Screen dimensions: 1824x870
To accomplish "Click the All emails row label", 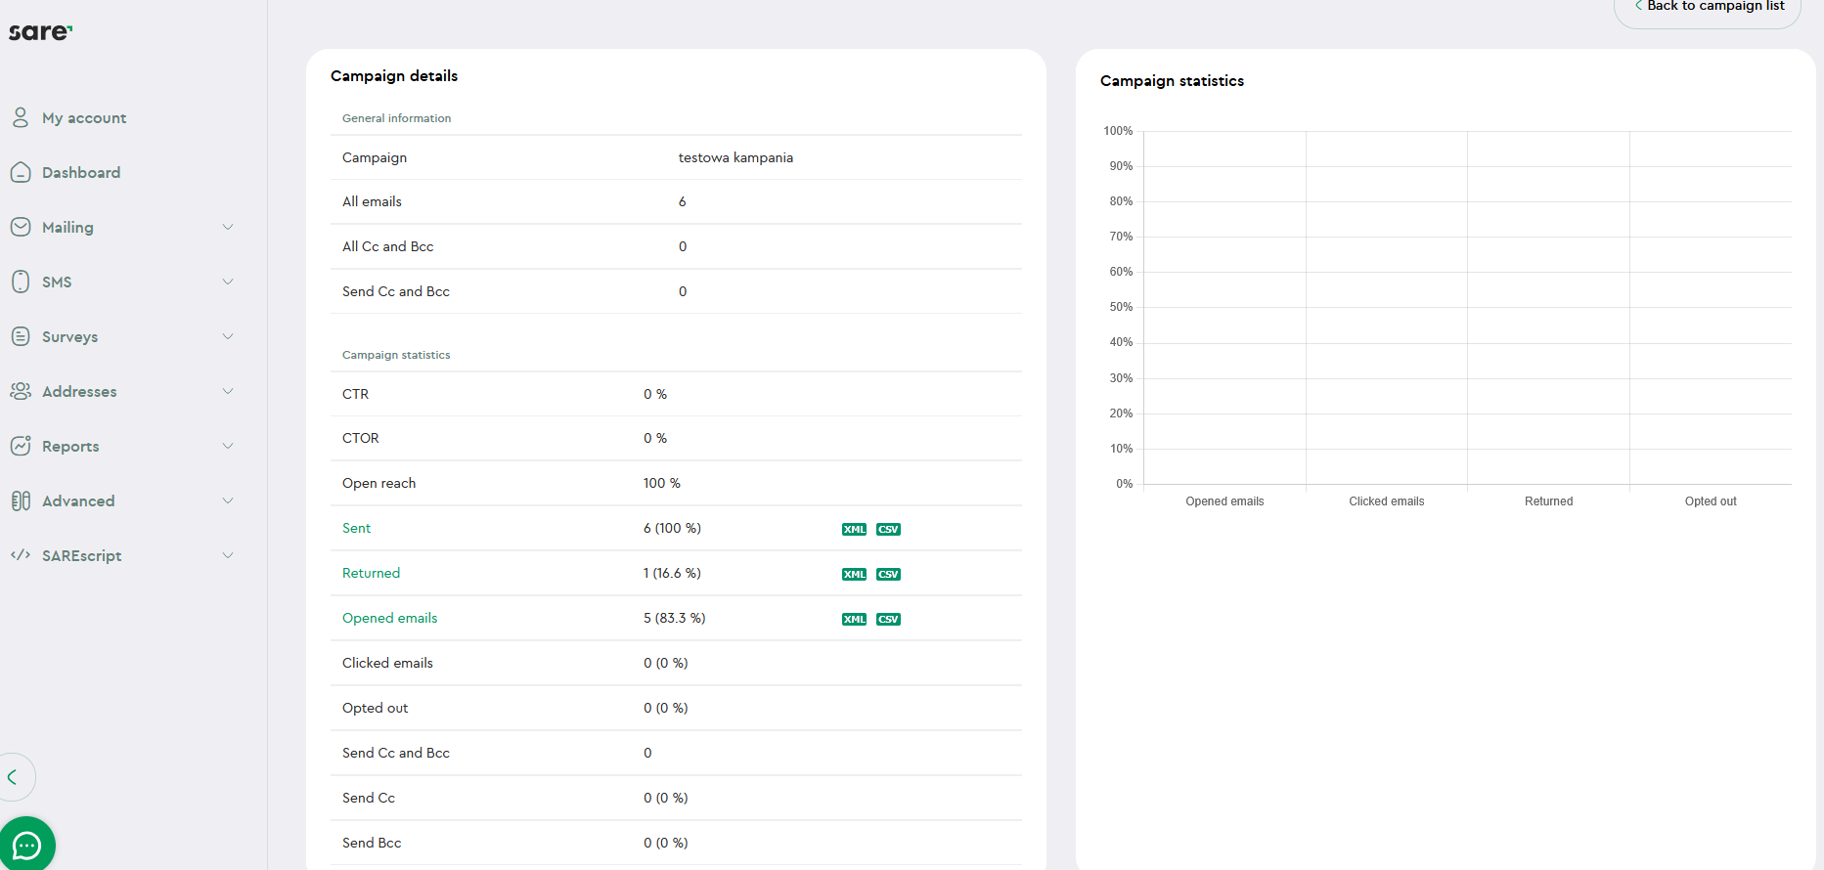I will pos(372,201).
